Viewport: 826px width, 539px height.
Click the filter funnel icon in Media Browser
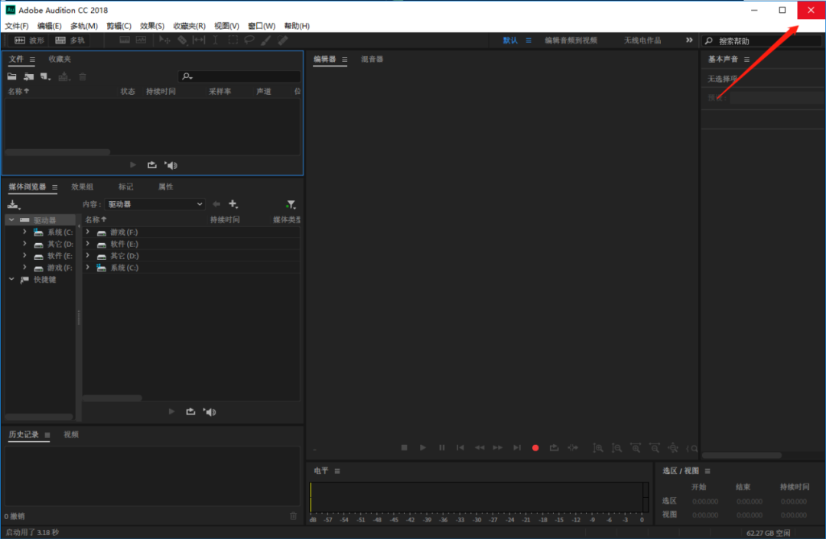[291, 204]
